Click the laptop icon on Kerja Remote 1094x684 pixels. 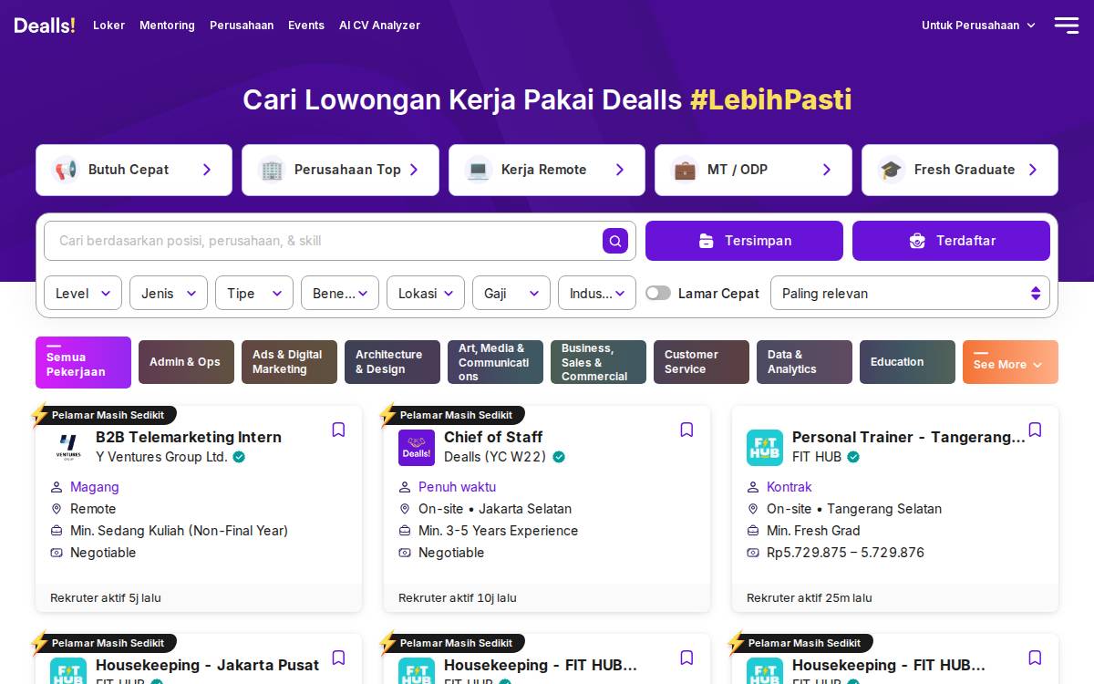pyautogui.click(x=479, y=170)
